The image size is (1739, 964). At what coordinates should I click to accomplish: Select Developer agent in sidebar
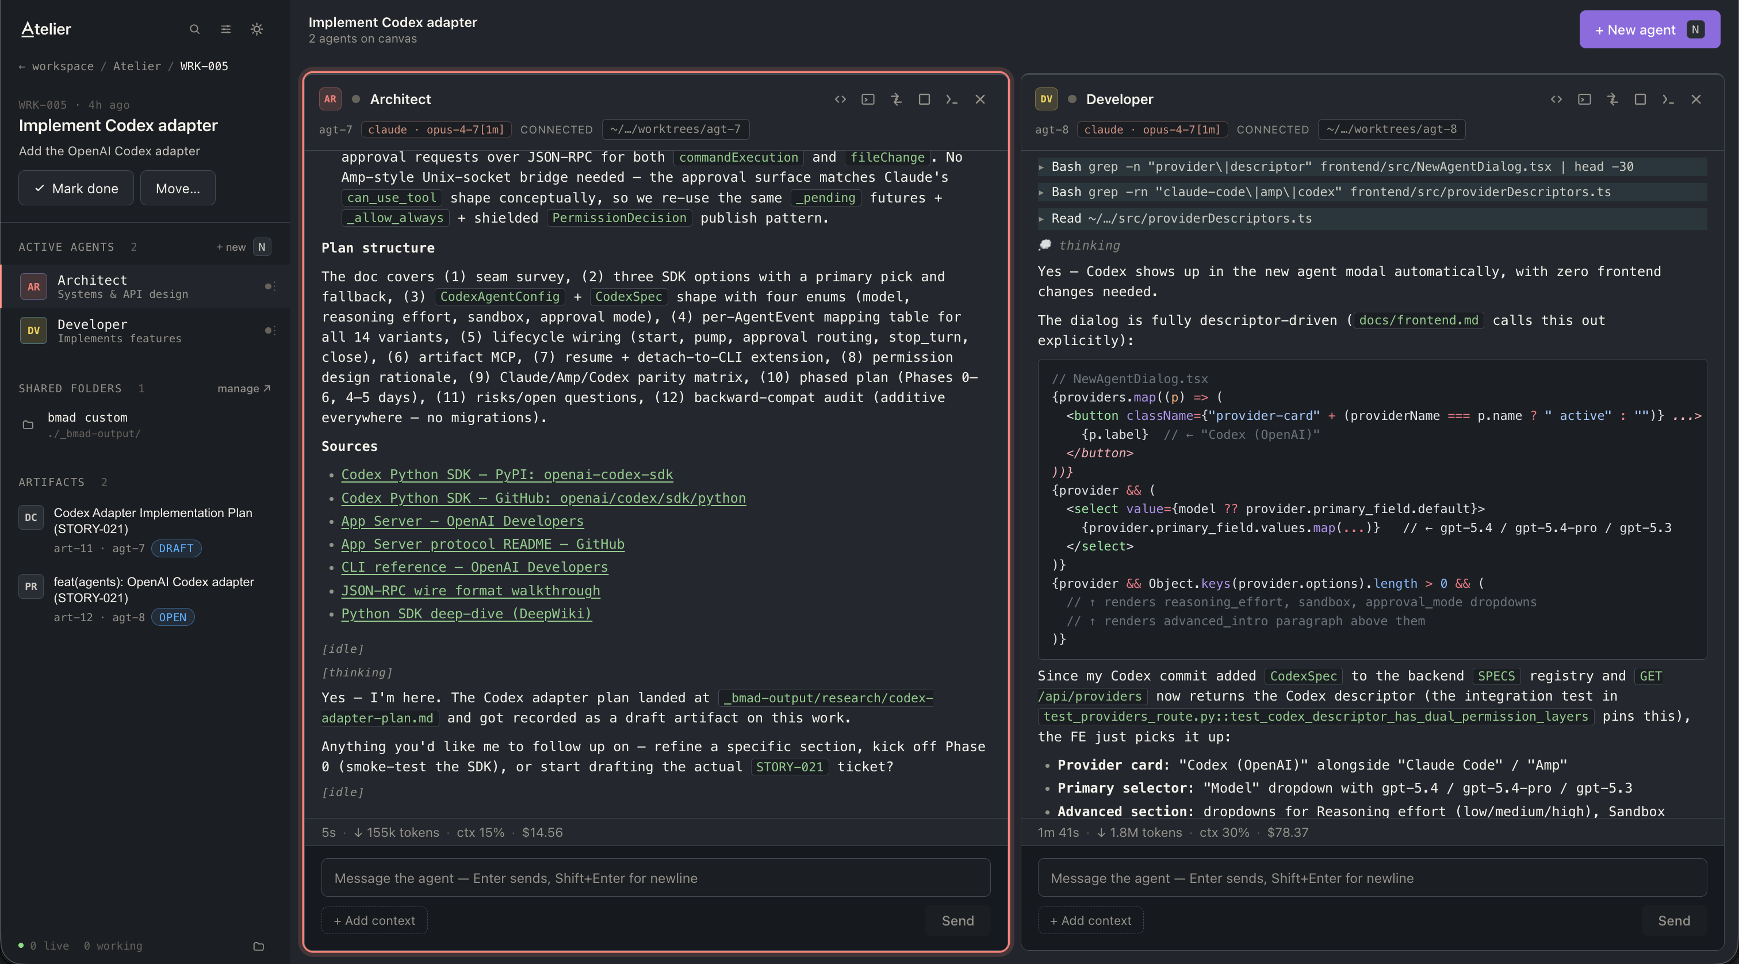[145, 330]
